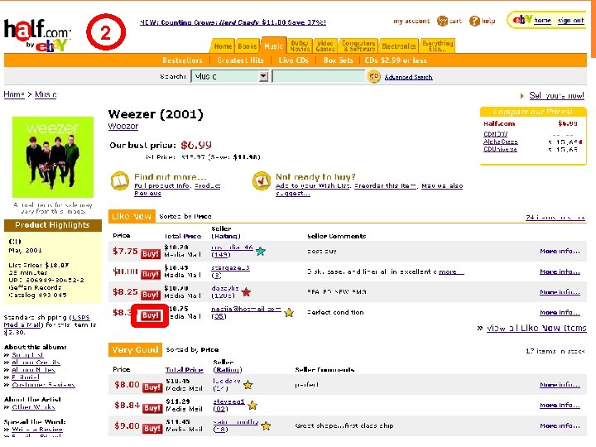596x447 pixels.
Task: Open the CDNOW price comparison link
Action: (495, 134)
